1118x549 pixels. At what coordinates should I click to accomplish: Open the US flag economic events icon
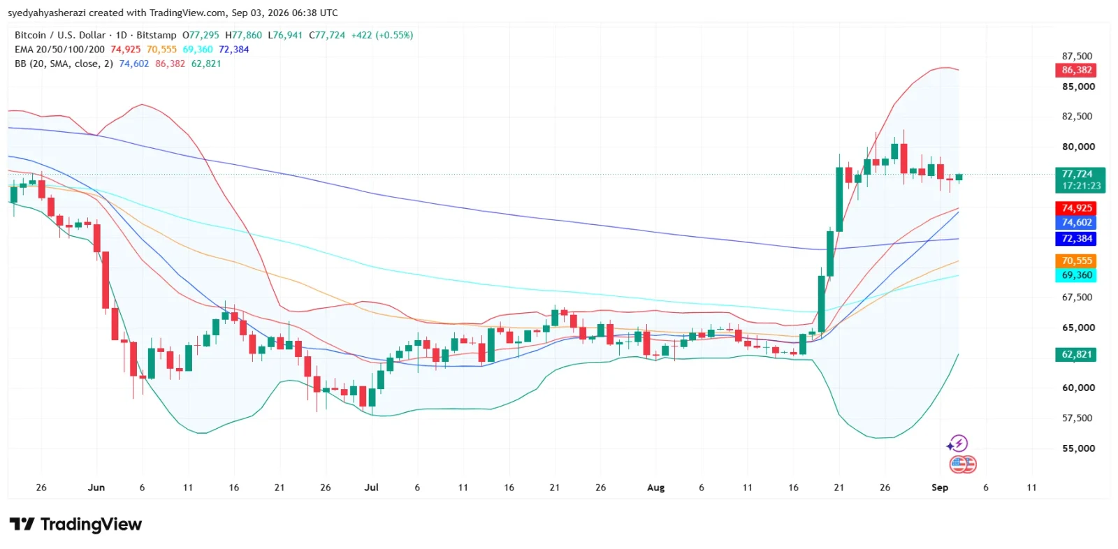[x=963, y=464]
